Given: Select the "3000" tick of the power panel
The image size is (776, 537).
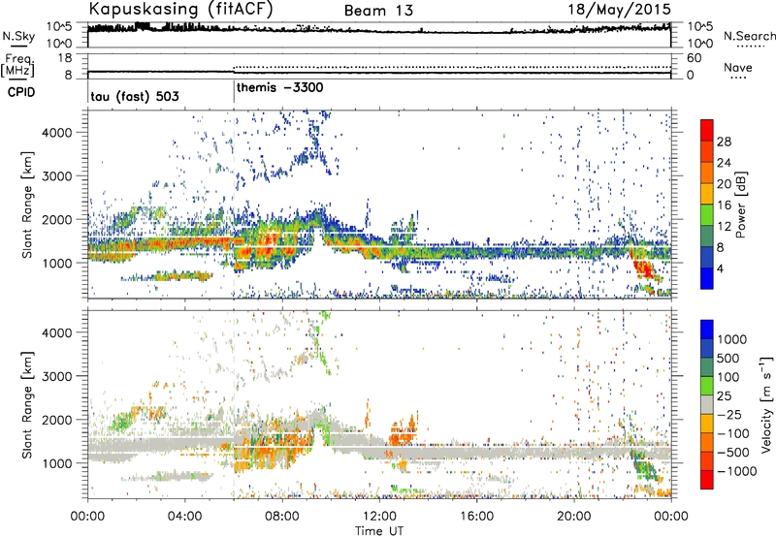Looking at the screenshot, I should point(57,175).
